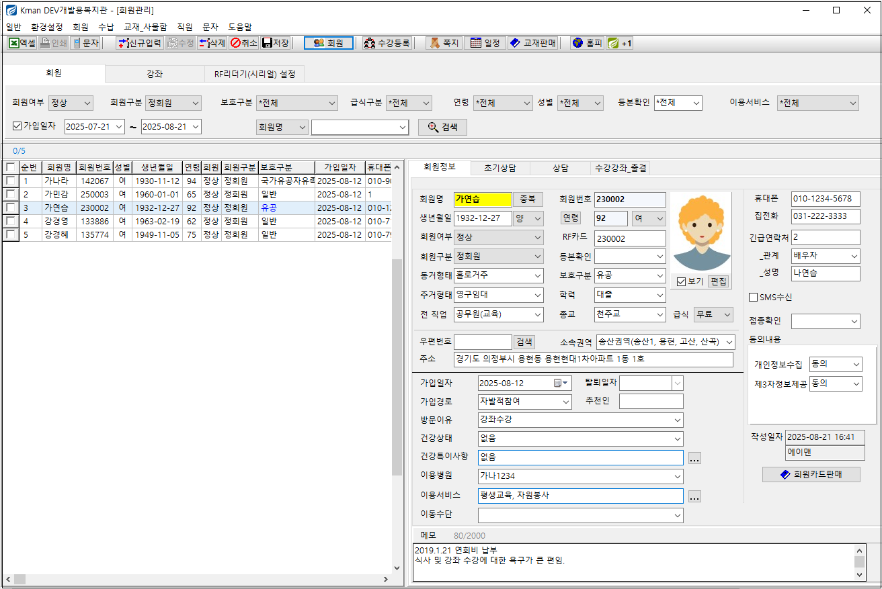This screenshot has height=589, width=882.
Task: Expand the 회원여부 filter dropdown
Action: click(x=86, y=103)
